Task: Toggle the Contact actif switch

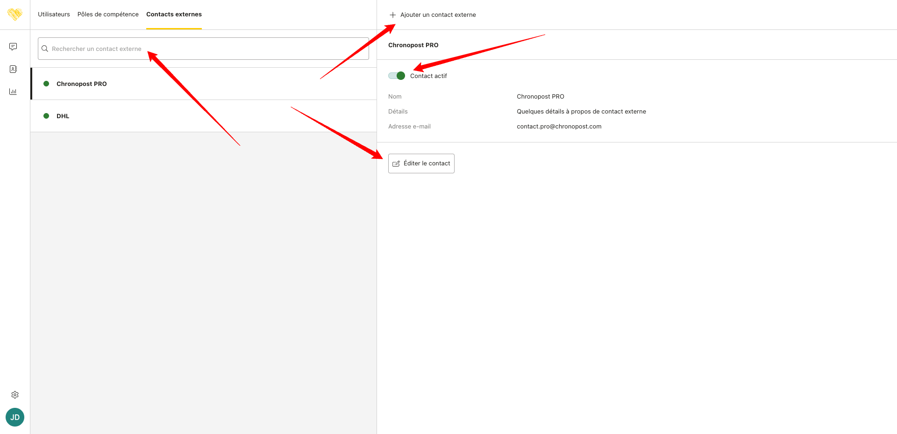Action: [397, 76]
